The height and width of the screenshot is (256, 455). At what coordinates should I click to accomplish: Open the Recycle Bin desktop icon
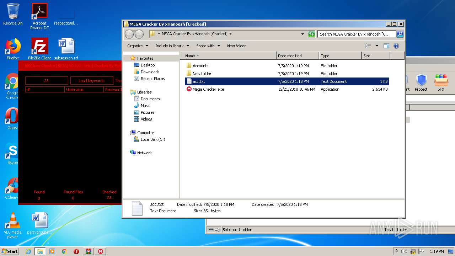pyautogui.click(x=13, y=14)
